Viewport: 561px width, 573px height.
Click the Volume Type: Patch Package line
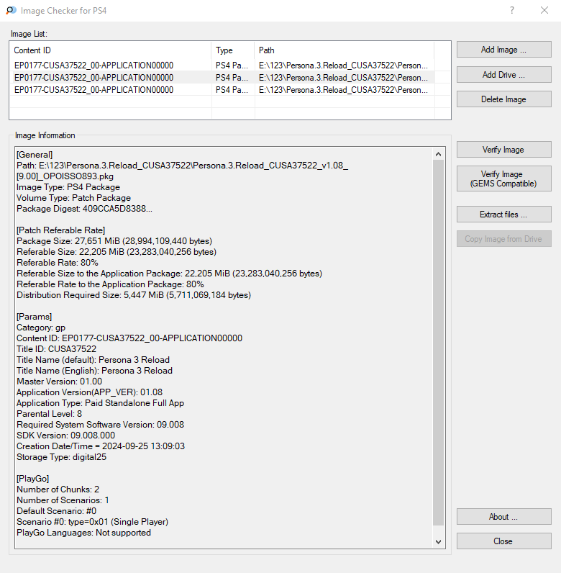74,198
